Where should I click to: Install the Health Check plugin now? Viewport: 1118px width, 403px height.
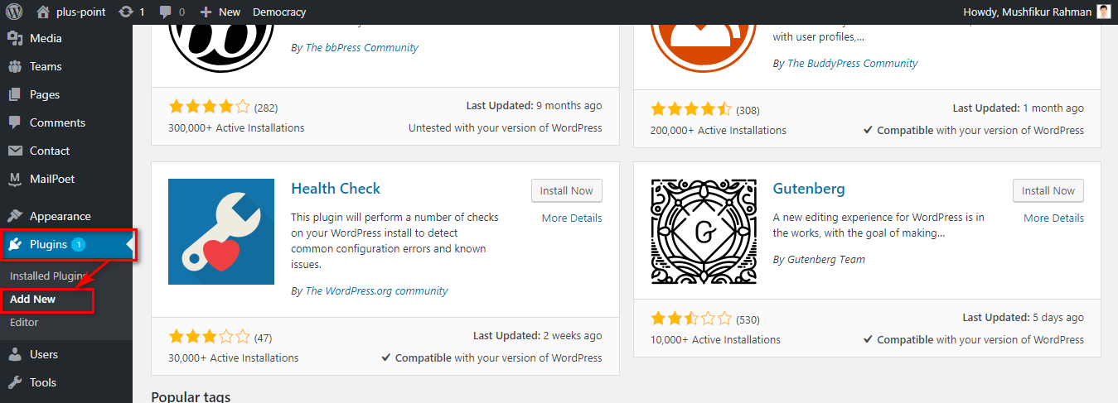point(567,190)
